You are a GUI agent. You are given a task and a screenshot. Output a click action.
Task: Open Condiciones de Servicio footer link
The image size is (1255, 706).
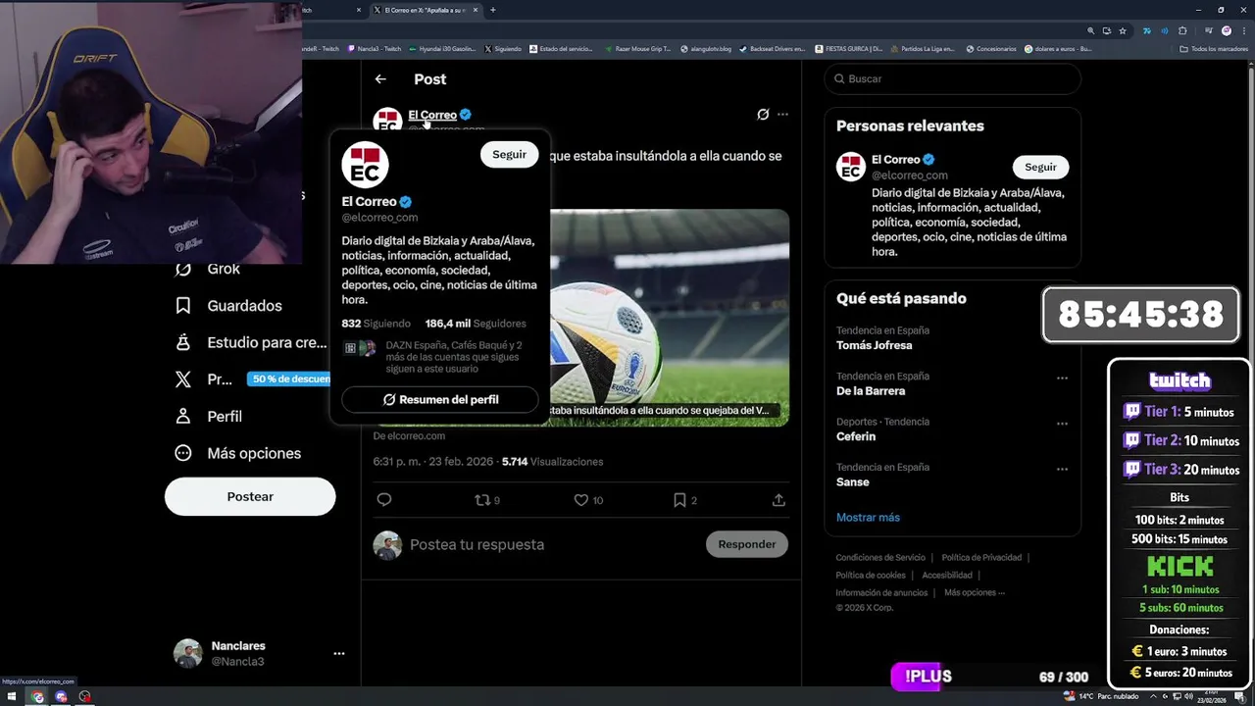pos(880,558)
